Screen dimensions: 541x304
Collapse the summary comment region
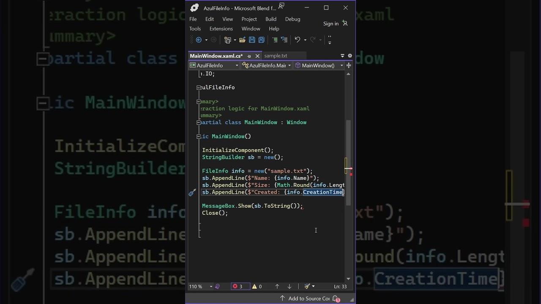[x=199, y=102]
